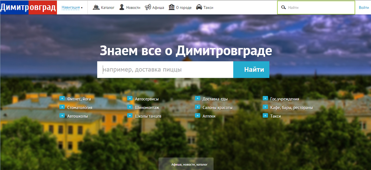Click plus icon beside Аптеки
The image size is (371, 170).
[x=197, y=116]
